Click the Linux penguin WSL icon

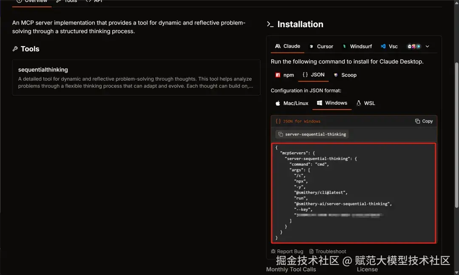click(x=359, y=103)
